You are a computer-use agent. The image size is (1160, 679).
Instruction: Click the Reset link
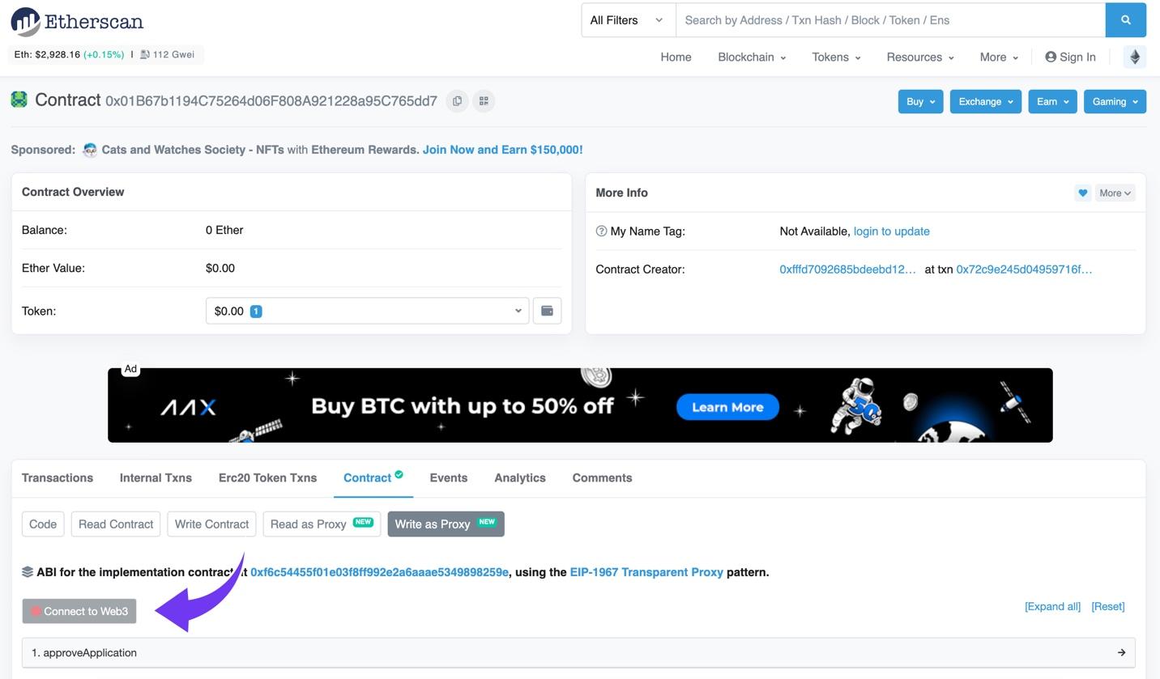coord(1107,606)
